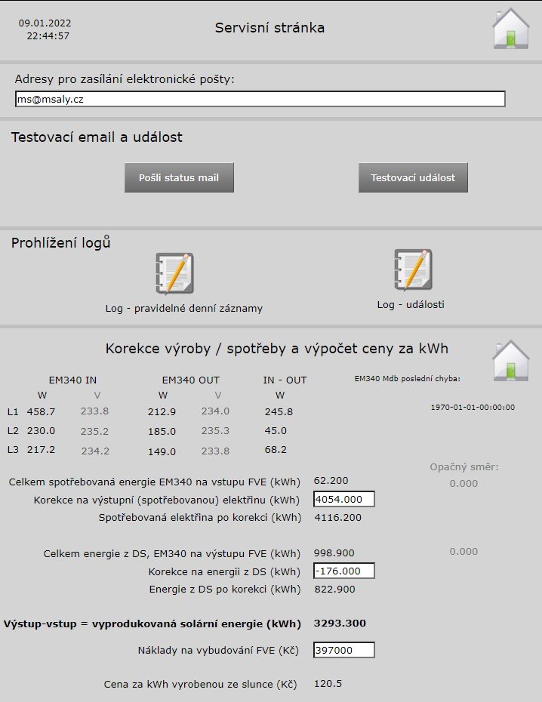The height and width of the screenshot is (702, 542).
Task: Click the Energie z DS po korekci label
Action: [x=225, y=590]
